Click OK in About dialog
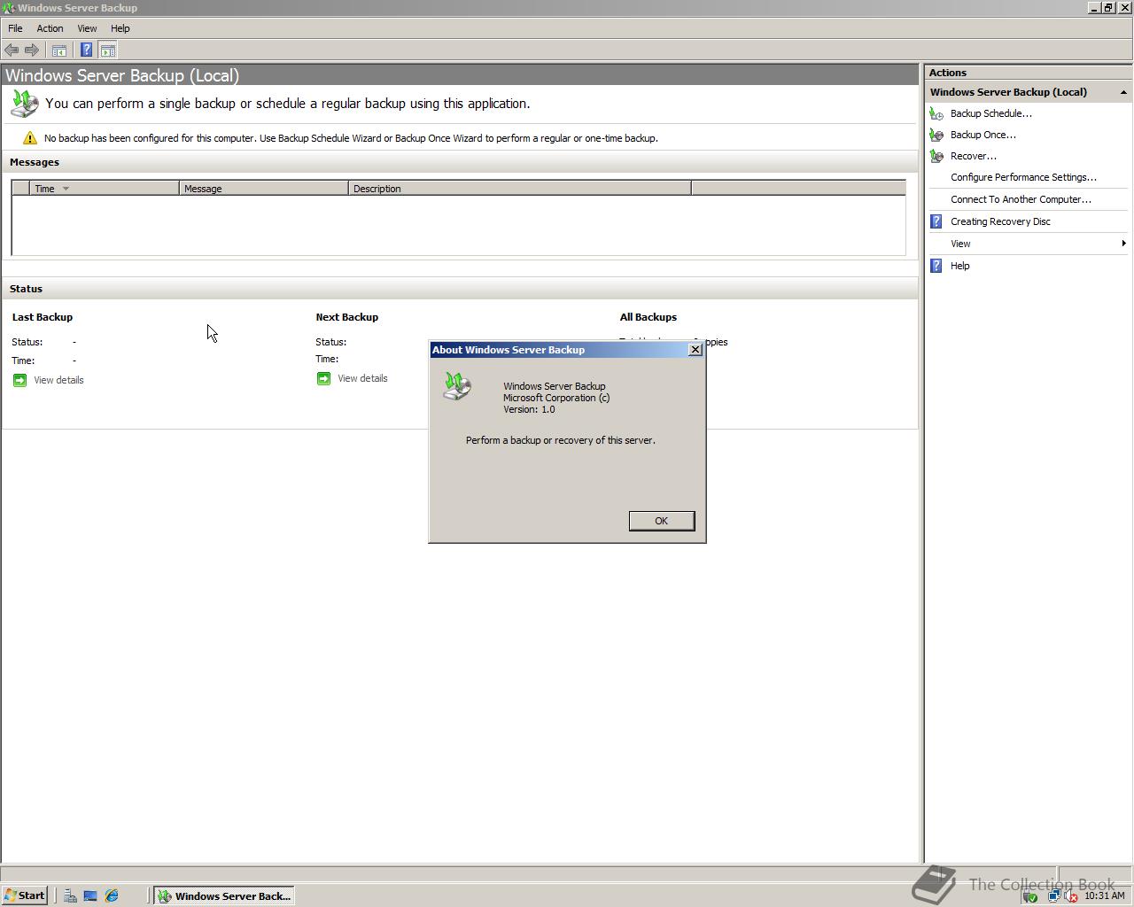Viewport: 1134px width, 907px height. coord(662,521)
